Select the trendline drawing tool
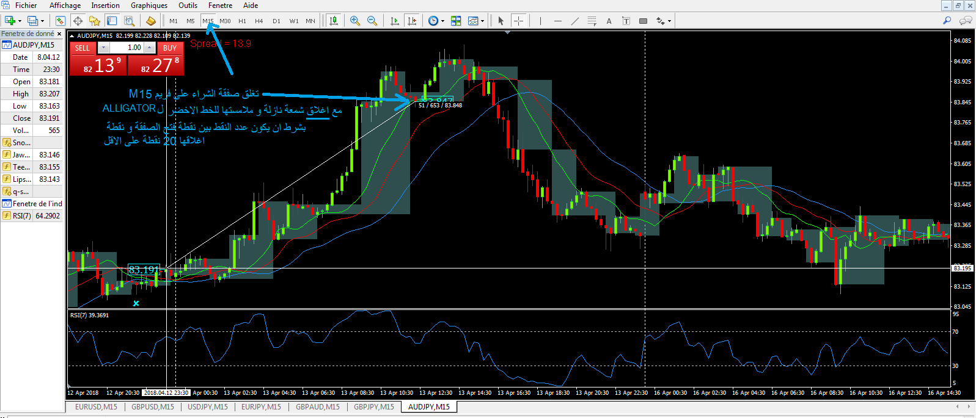The height and width of the screenshot is (418, 976). click(574, 21)
